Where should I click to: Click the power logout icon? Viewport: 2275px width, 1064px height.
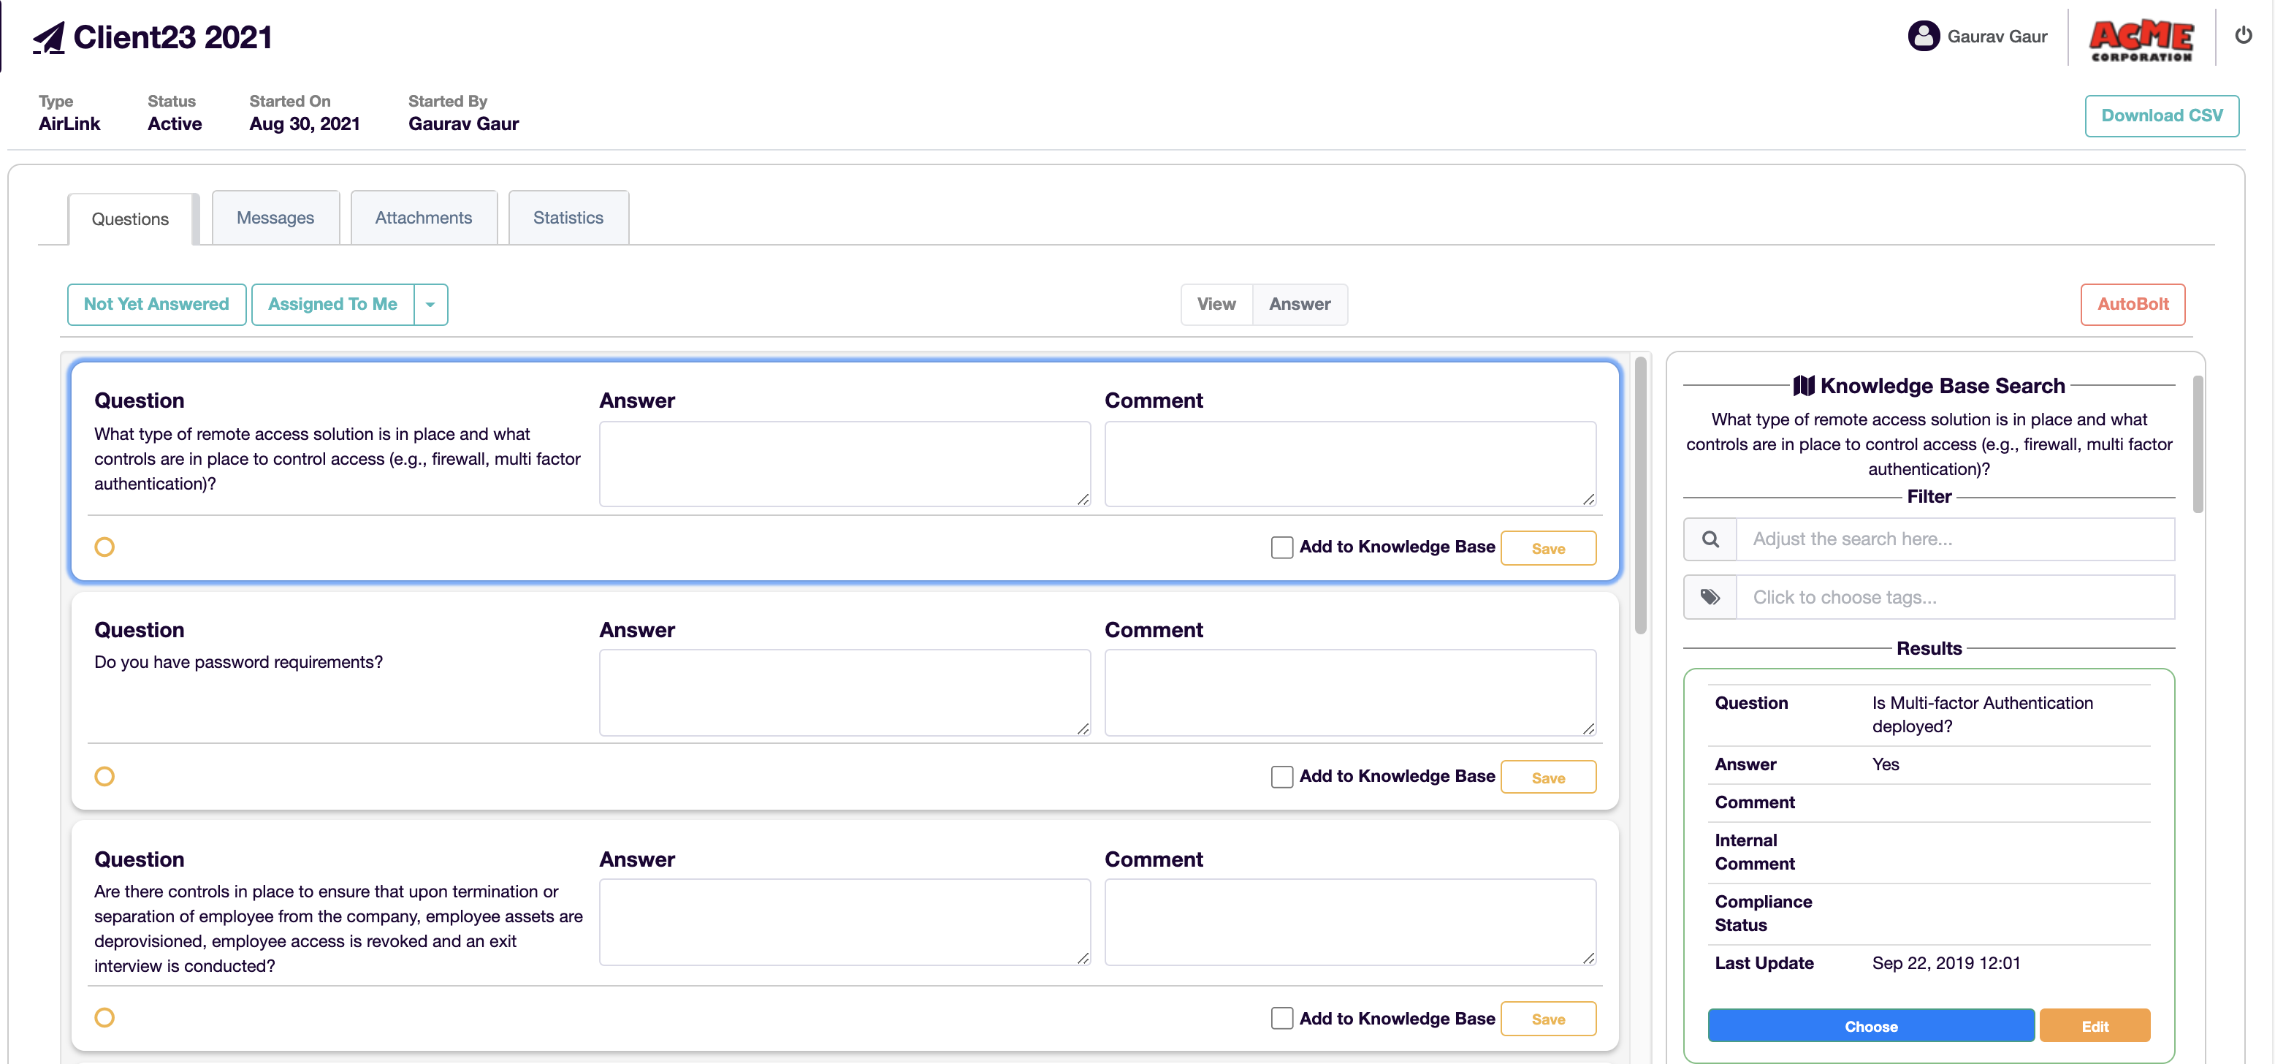(2244, 37)
